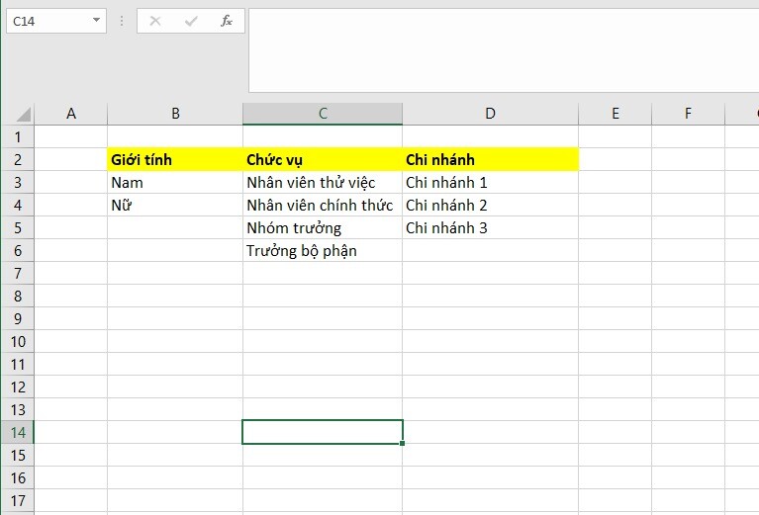Select the cell containing 'Nữ'
This screenshot has width=759, height=515.
(175, 205)
